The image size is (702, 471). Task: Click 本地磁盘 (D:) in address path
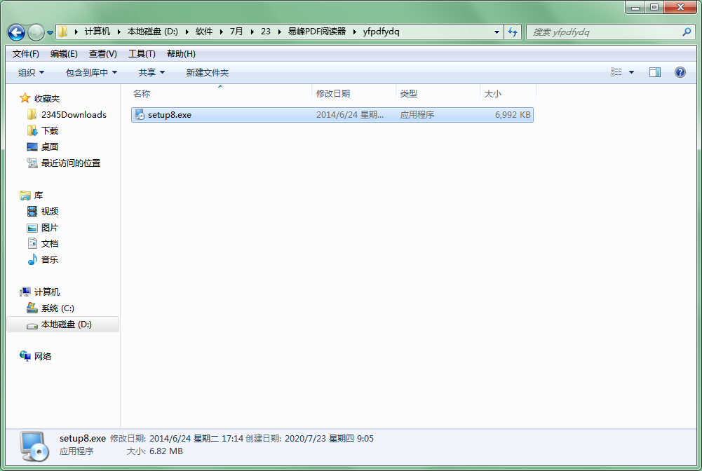pyautogui.click(x=153, y=32)
